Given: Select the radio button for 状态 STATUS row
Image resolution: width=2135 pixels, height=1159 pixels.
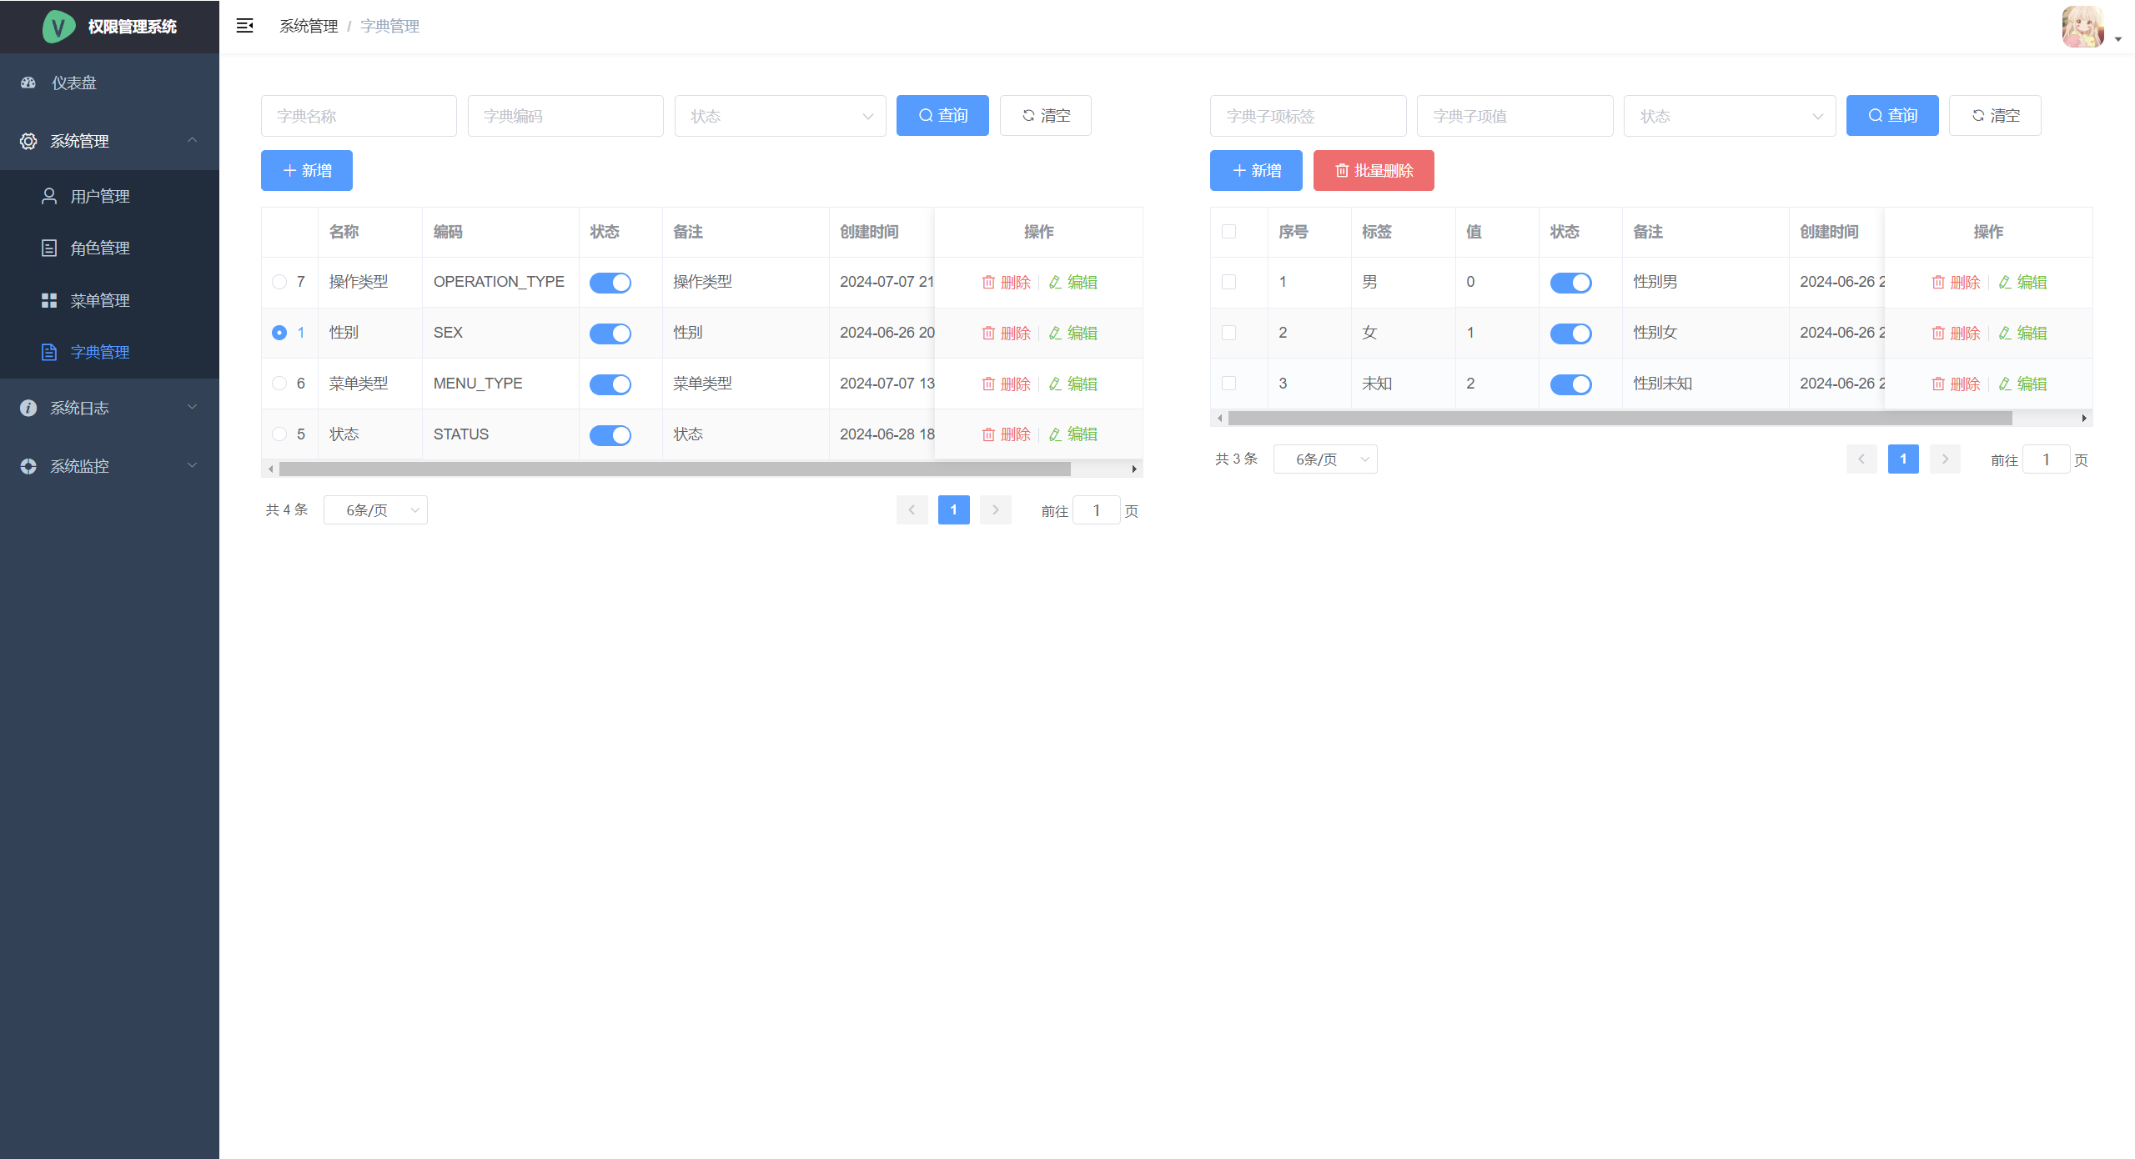Looking at the screenshot, I should [x=279, y=434].
